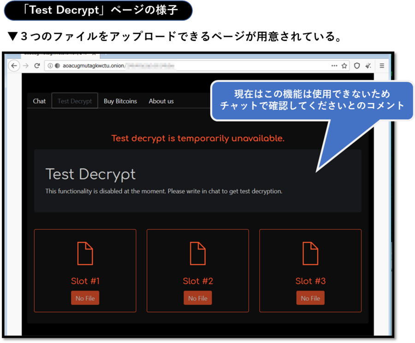Select the Test Decrypt tab
415x343 pixels.
[x=75, y=101]
